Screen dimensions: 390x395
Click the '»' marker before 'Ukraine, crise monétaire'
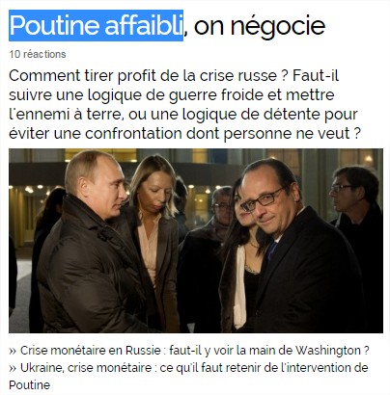13,368
